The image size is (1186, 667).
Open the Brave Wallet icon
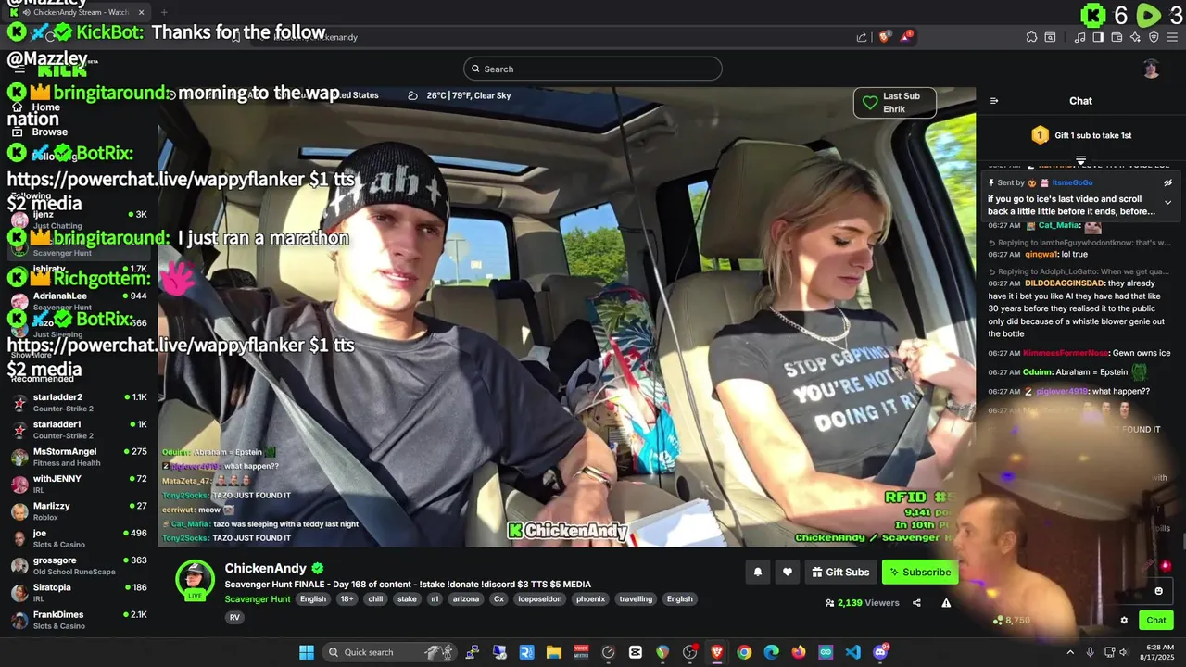pyautogui.click(x=1117, y=37)
